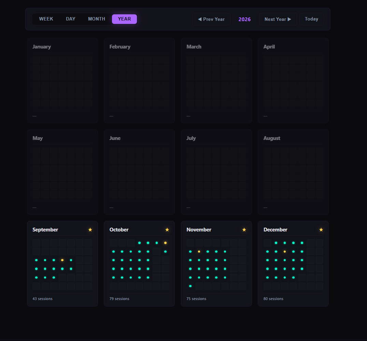Click the "79 sessions" count
367x341 pixels.
tap(119, 299)
